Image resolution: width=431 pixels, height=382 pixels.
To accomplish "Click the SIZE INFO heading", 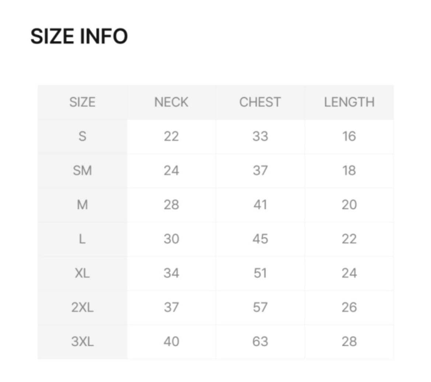I will (79, 36).
